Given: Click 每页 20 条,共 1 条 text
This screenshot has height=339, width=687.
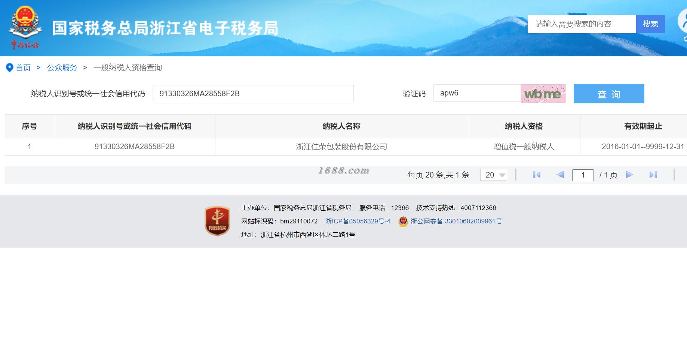Looking at the screenshot, I should 438,175.
